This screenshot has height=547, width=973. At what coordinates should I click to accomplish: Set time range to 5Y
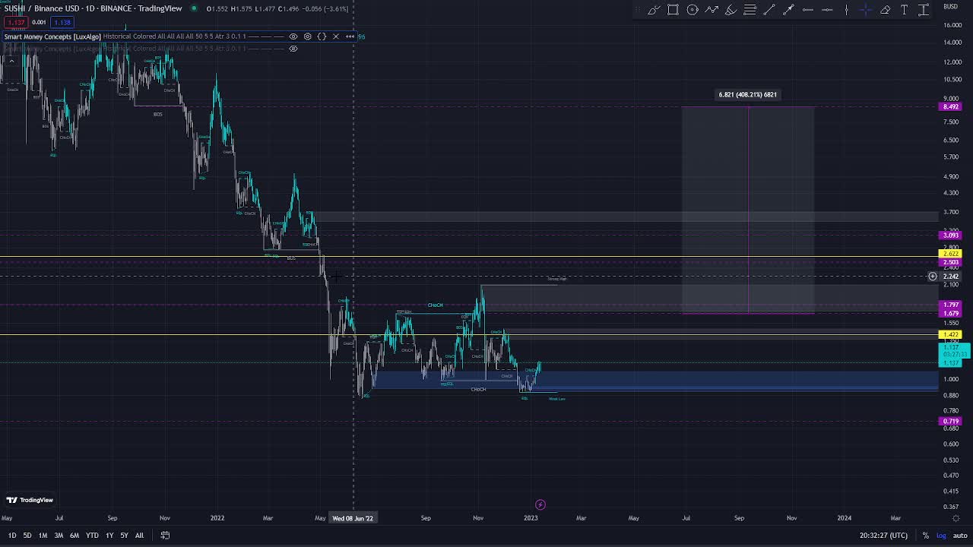coord(124,536)
